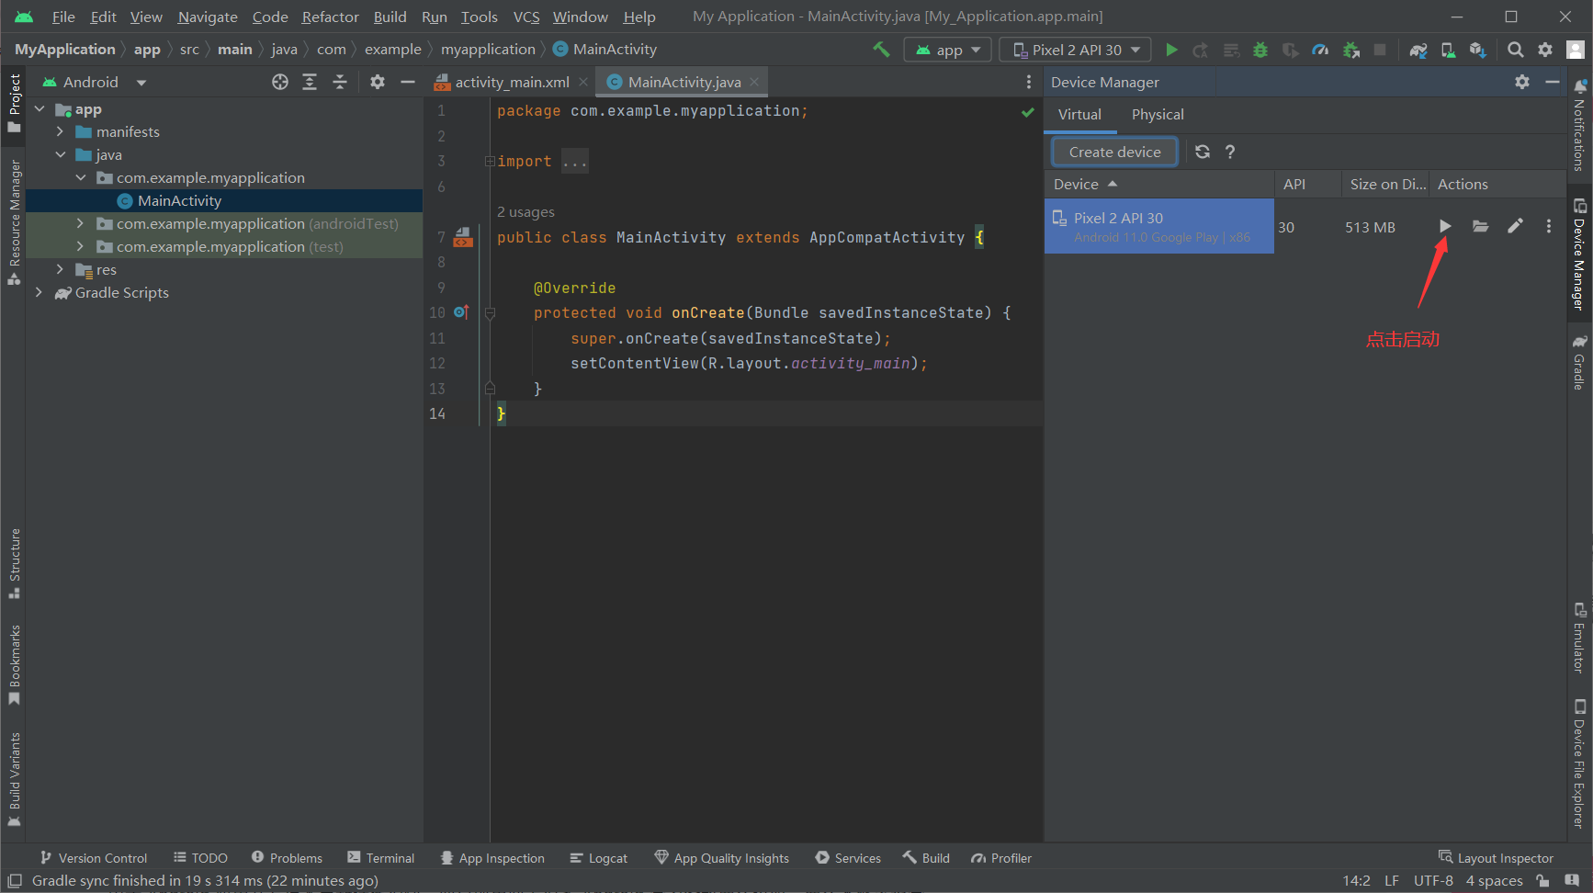Expand the Gradle Scripts node

pyautogui.click(x=39, y=293)
